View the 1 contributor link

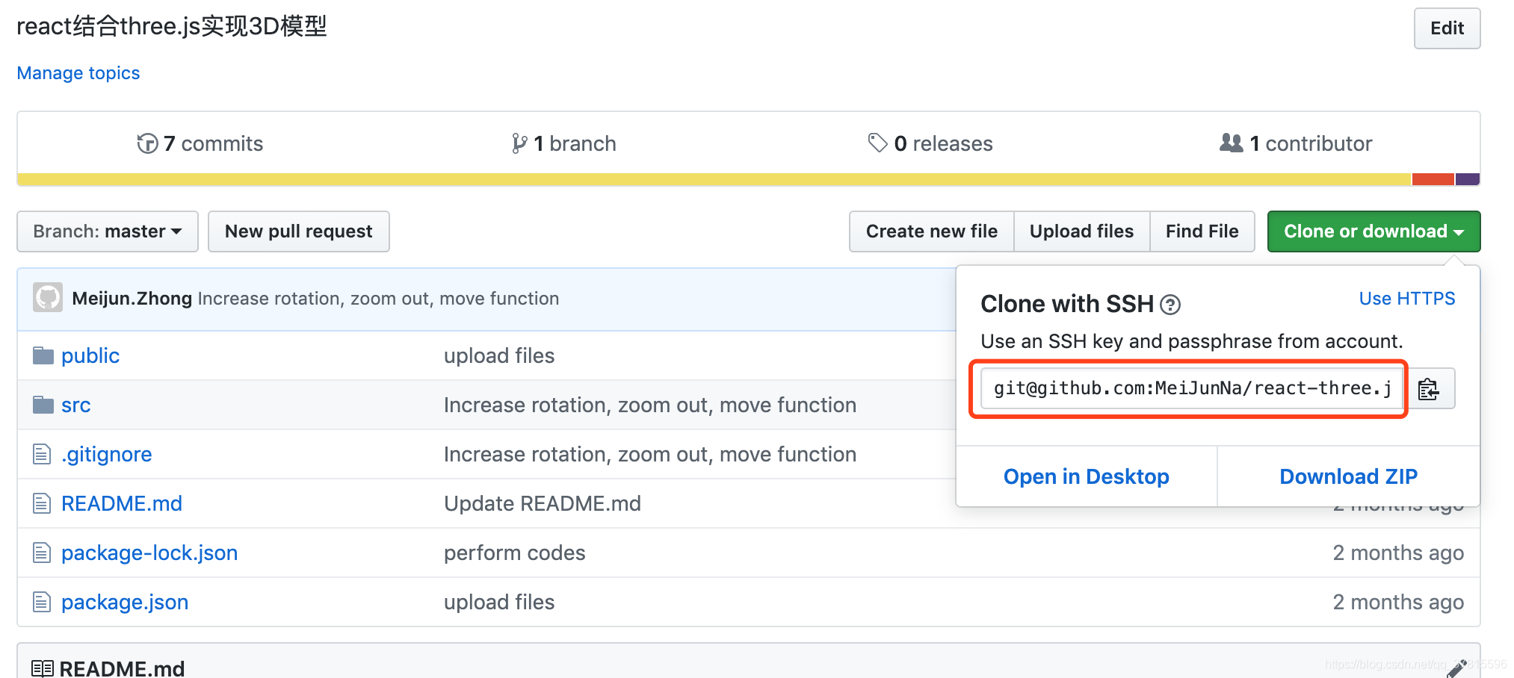pos(1296,143)
